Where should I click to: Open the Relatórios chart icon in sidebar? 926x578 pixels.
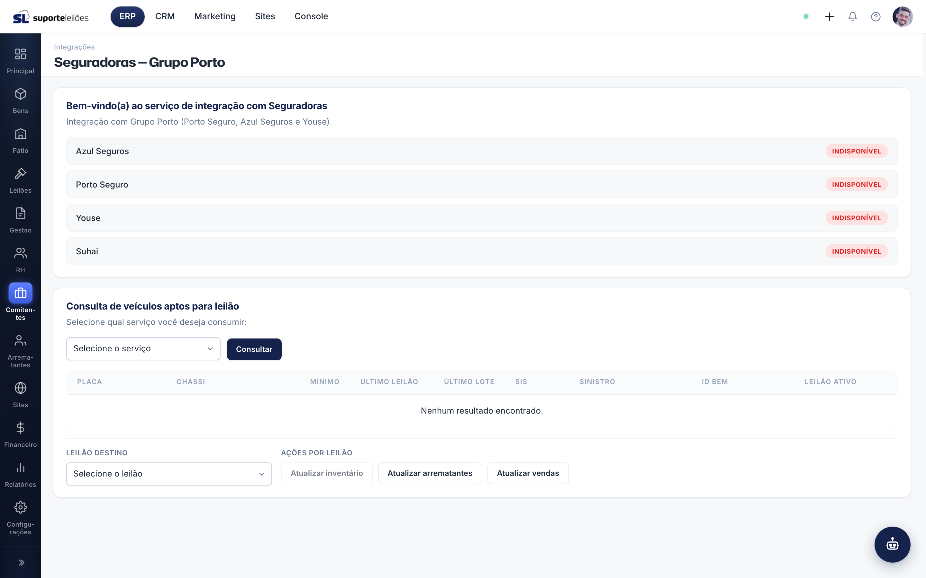click(x=20, y=467)
